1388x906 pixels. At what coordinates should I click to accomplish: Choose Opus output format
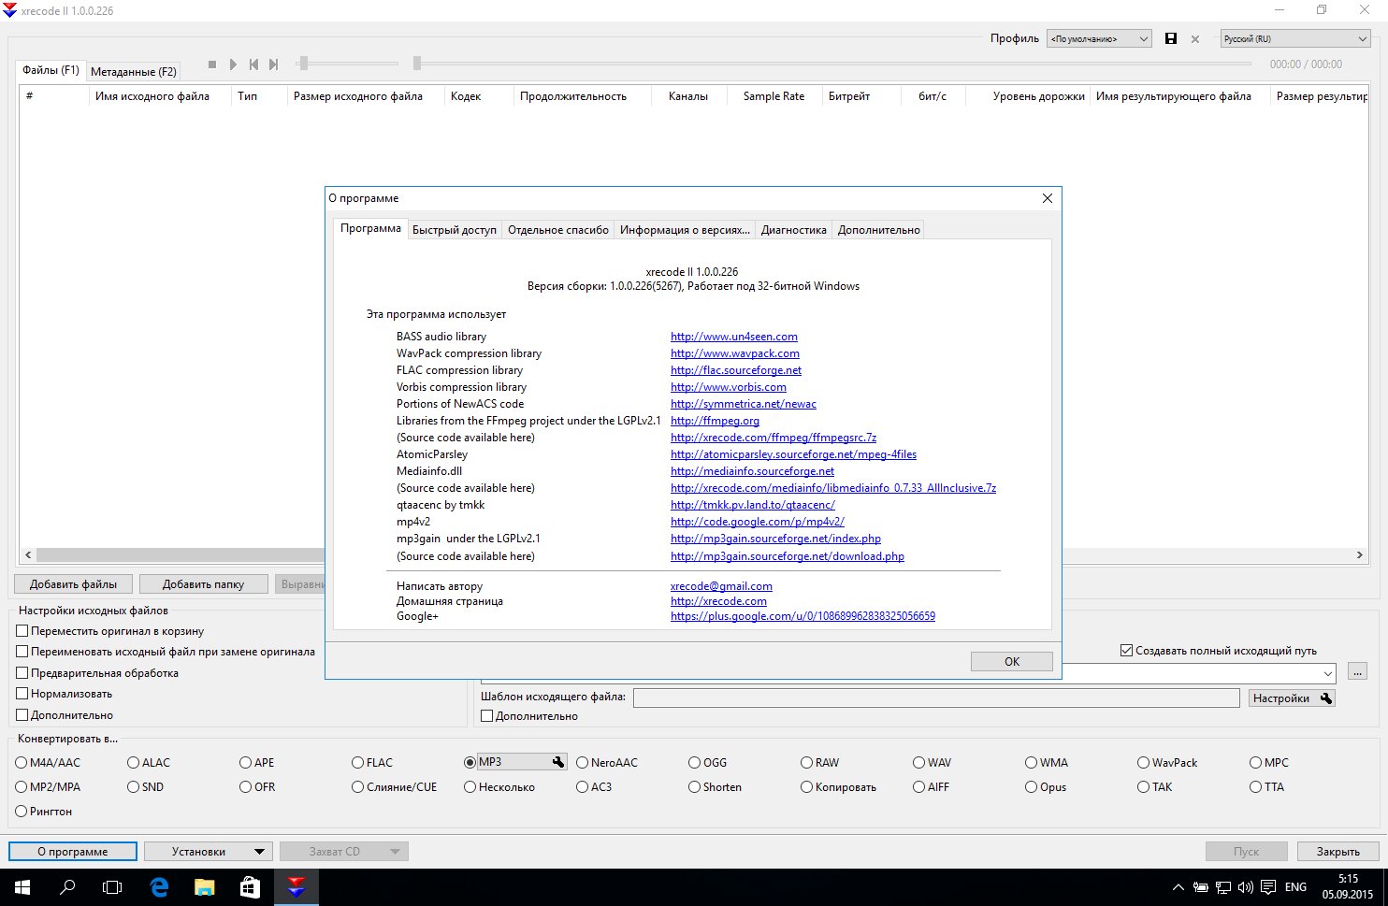point(1032,787)
